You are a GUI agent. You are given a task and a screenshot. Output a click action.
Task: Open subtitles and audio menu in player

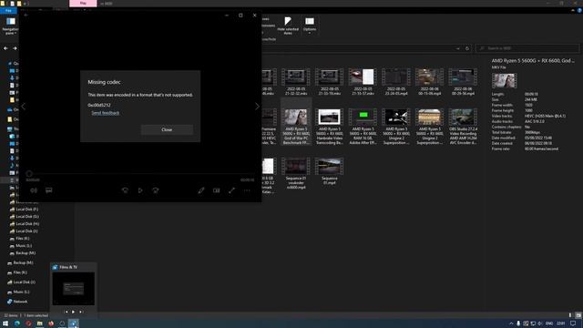(48, 190)
